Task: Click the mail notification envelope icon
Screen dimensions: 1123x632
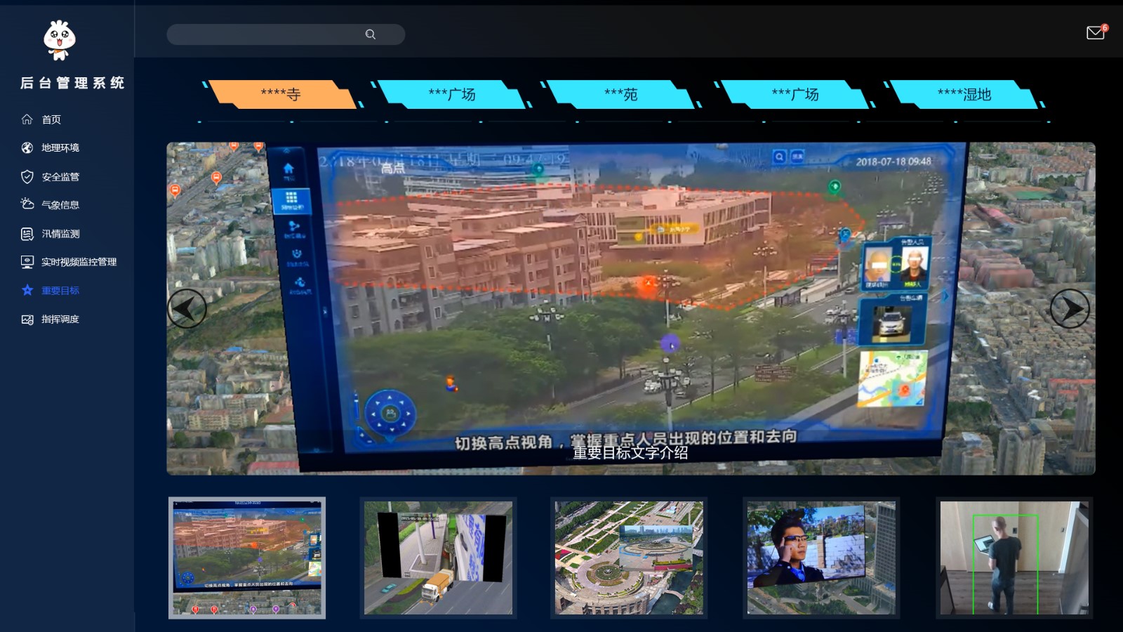Action: [1095, 33]
